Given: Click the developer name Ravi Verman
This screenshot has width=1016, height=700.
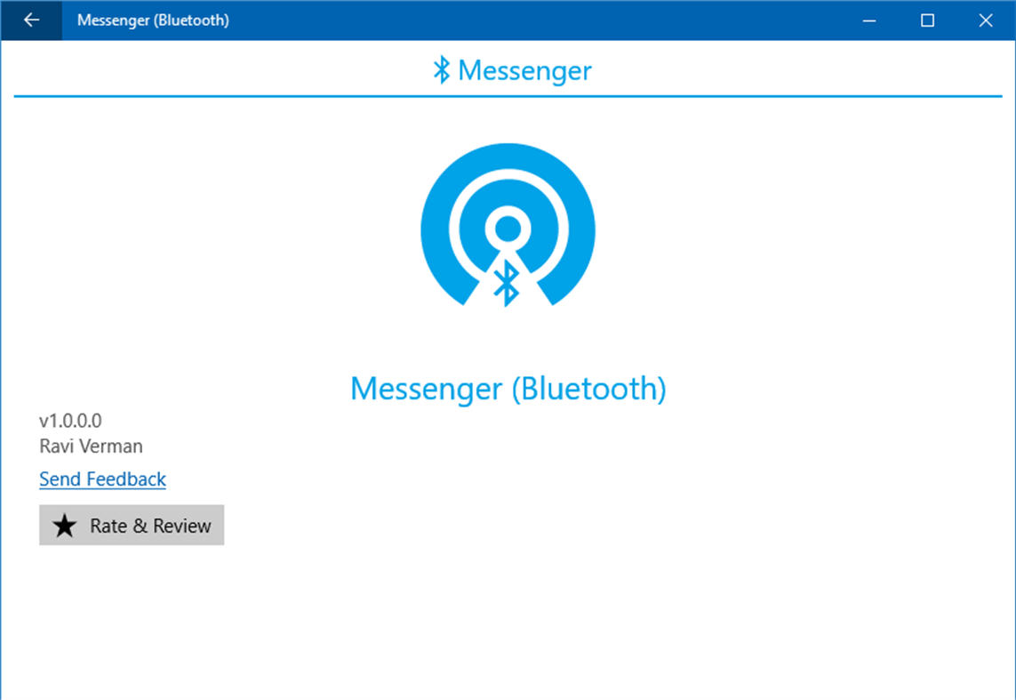Looking at the screenshot, I should coord(91,446).
